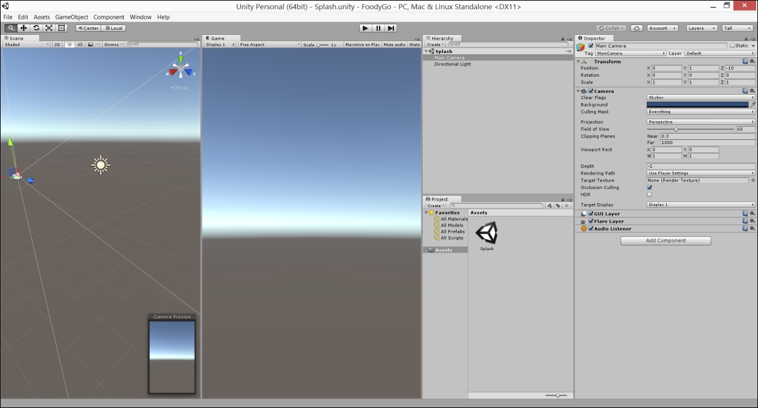This screenshot has height=408, width=758.
Task: Toggle scene effects image icon
Action: pos(91,44)
